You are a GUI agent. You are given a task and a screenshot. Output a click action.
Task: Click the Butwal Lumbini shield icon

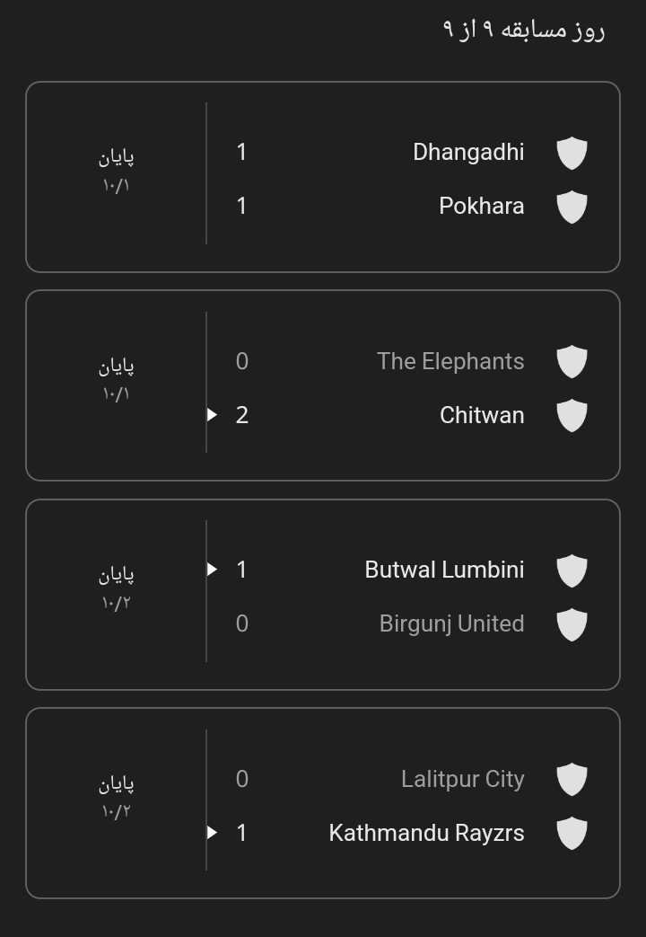coord(572,570)
